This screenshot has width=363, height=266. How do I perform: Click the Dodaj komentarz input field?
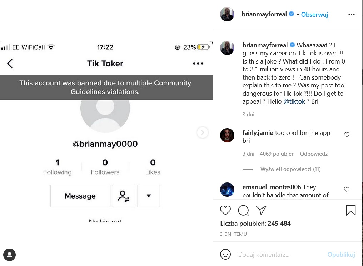pos(279,255)
